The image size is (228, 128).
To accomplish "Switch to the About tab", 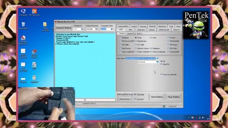I will click(x=178, y=26).
